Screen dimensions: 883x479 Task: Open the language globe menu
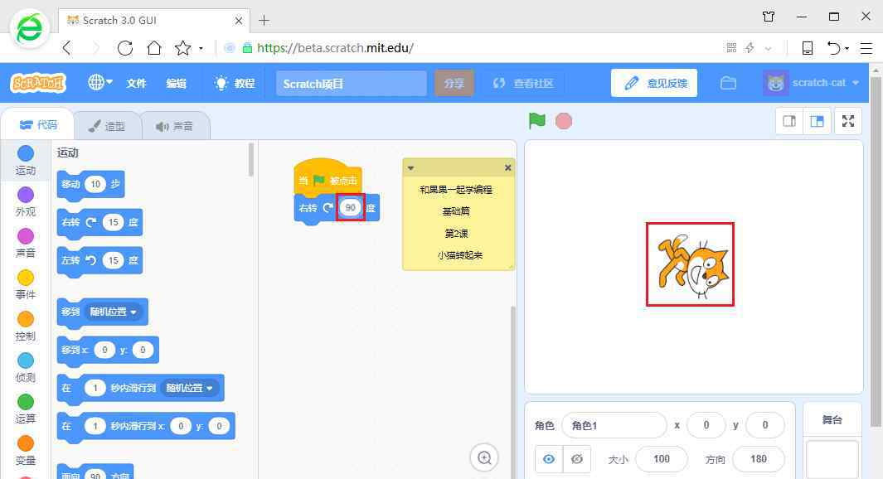point(100,83)
